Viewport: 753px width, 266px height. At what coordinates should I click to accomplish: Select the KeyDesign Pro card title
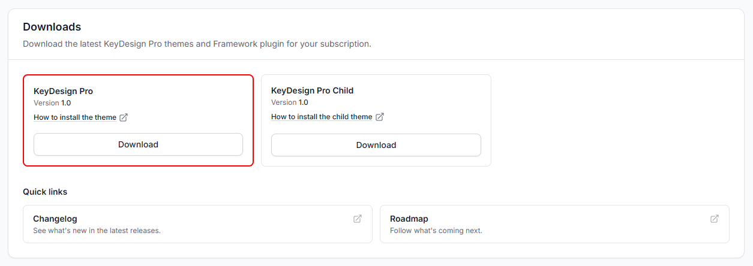click(64, 91)
